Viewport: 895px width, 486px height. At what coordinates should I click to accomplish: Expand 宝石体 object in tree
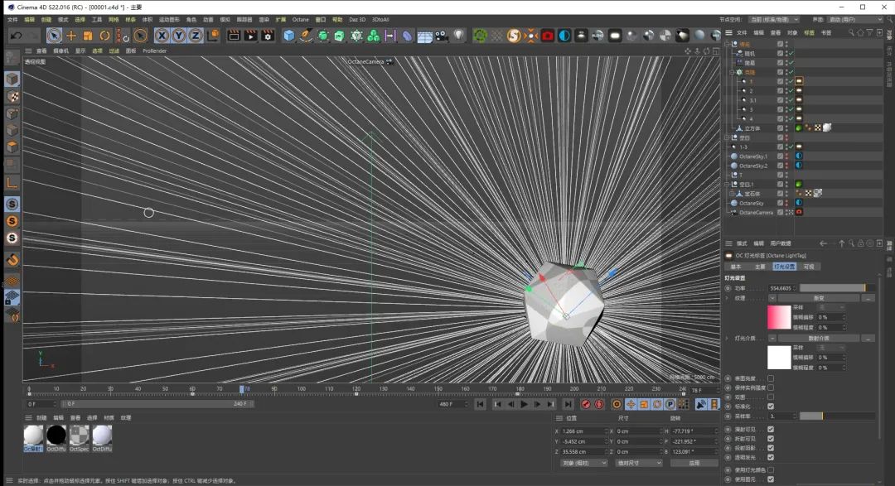point(733,194)
